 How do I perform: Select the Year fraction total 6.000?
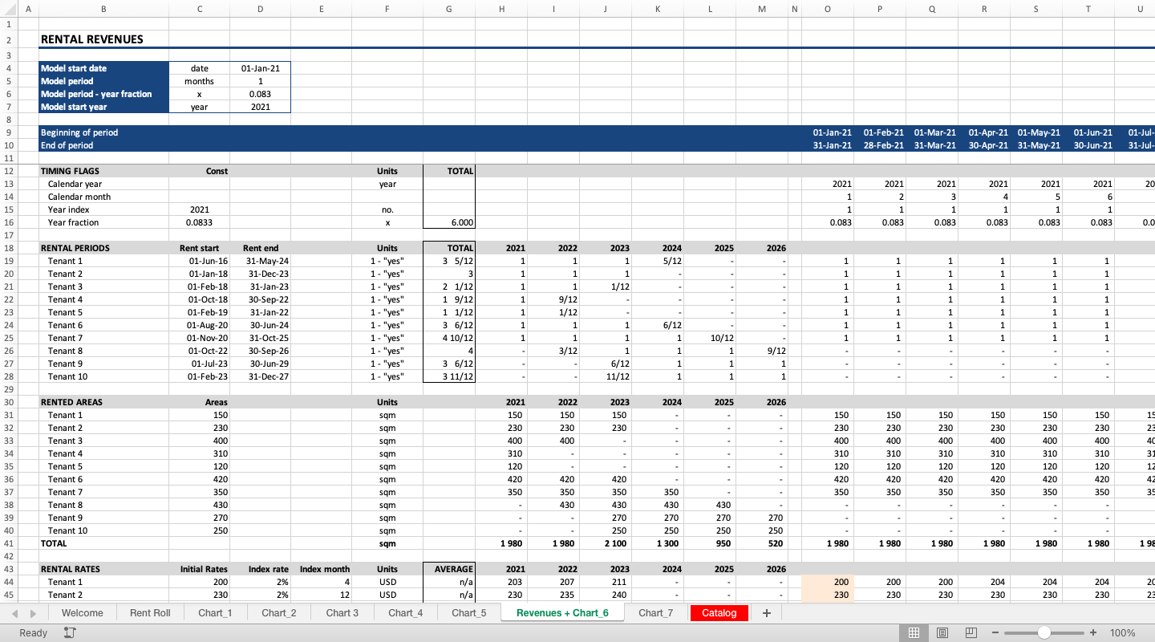(448, 222)
